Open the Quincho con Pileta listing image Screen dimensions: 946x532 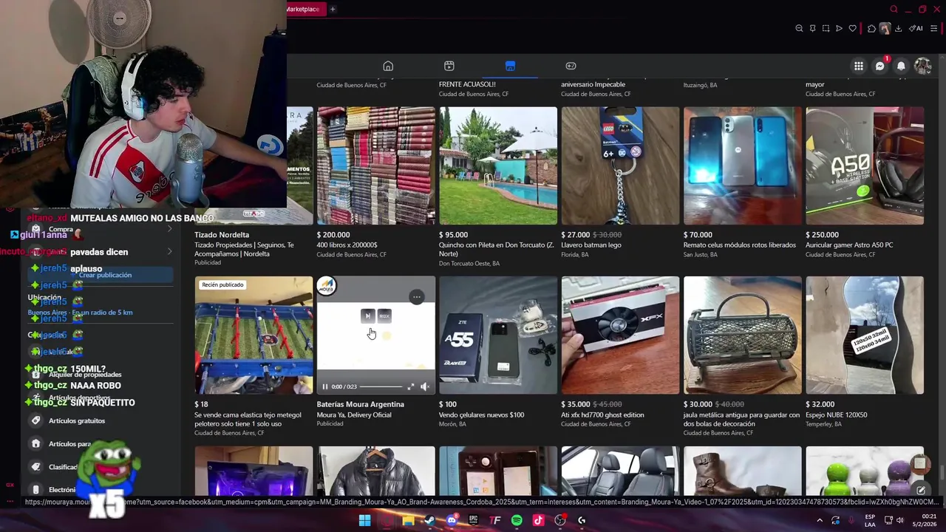(498, 166)
